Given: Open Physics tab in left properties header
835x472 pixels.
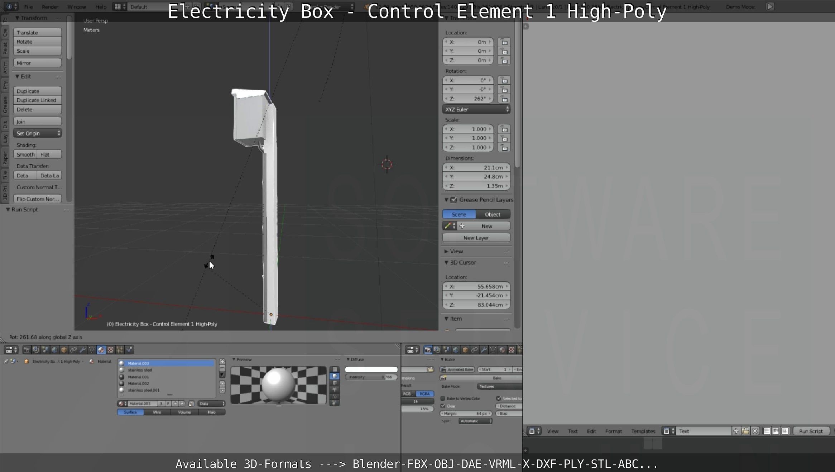Looking at the screenshot, I should (x=129, y=350).
